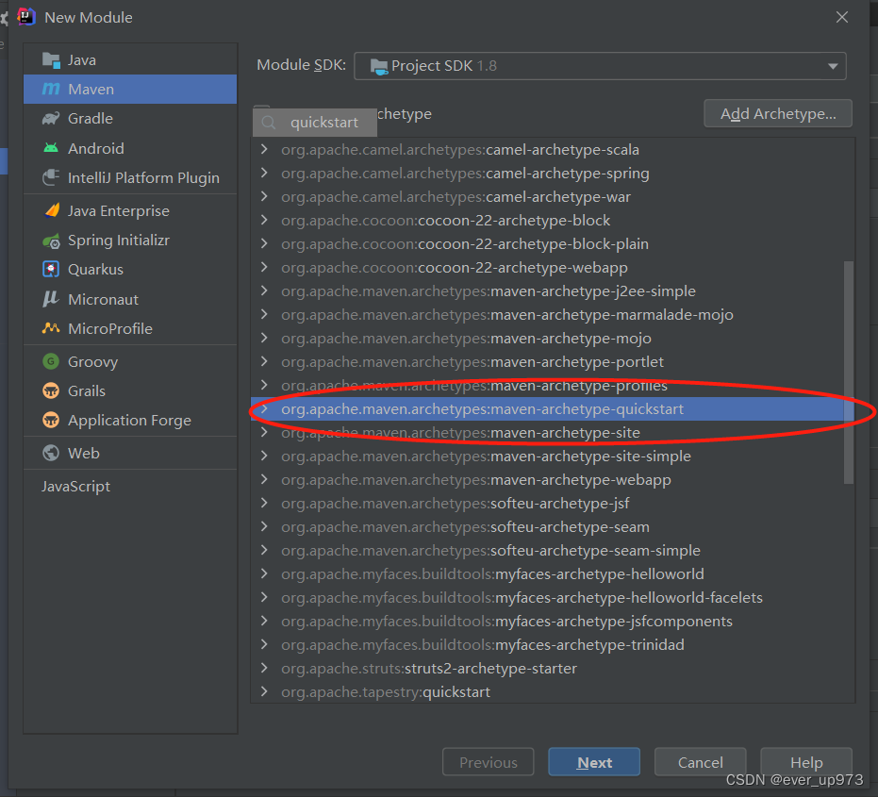878x797 pixels.
Task: Expand struts2-archetype-starter chevron
Action: tap(264, 668)
